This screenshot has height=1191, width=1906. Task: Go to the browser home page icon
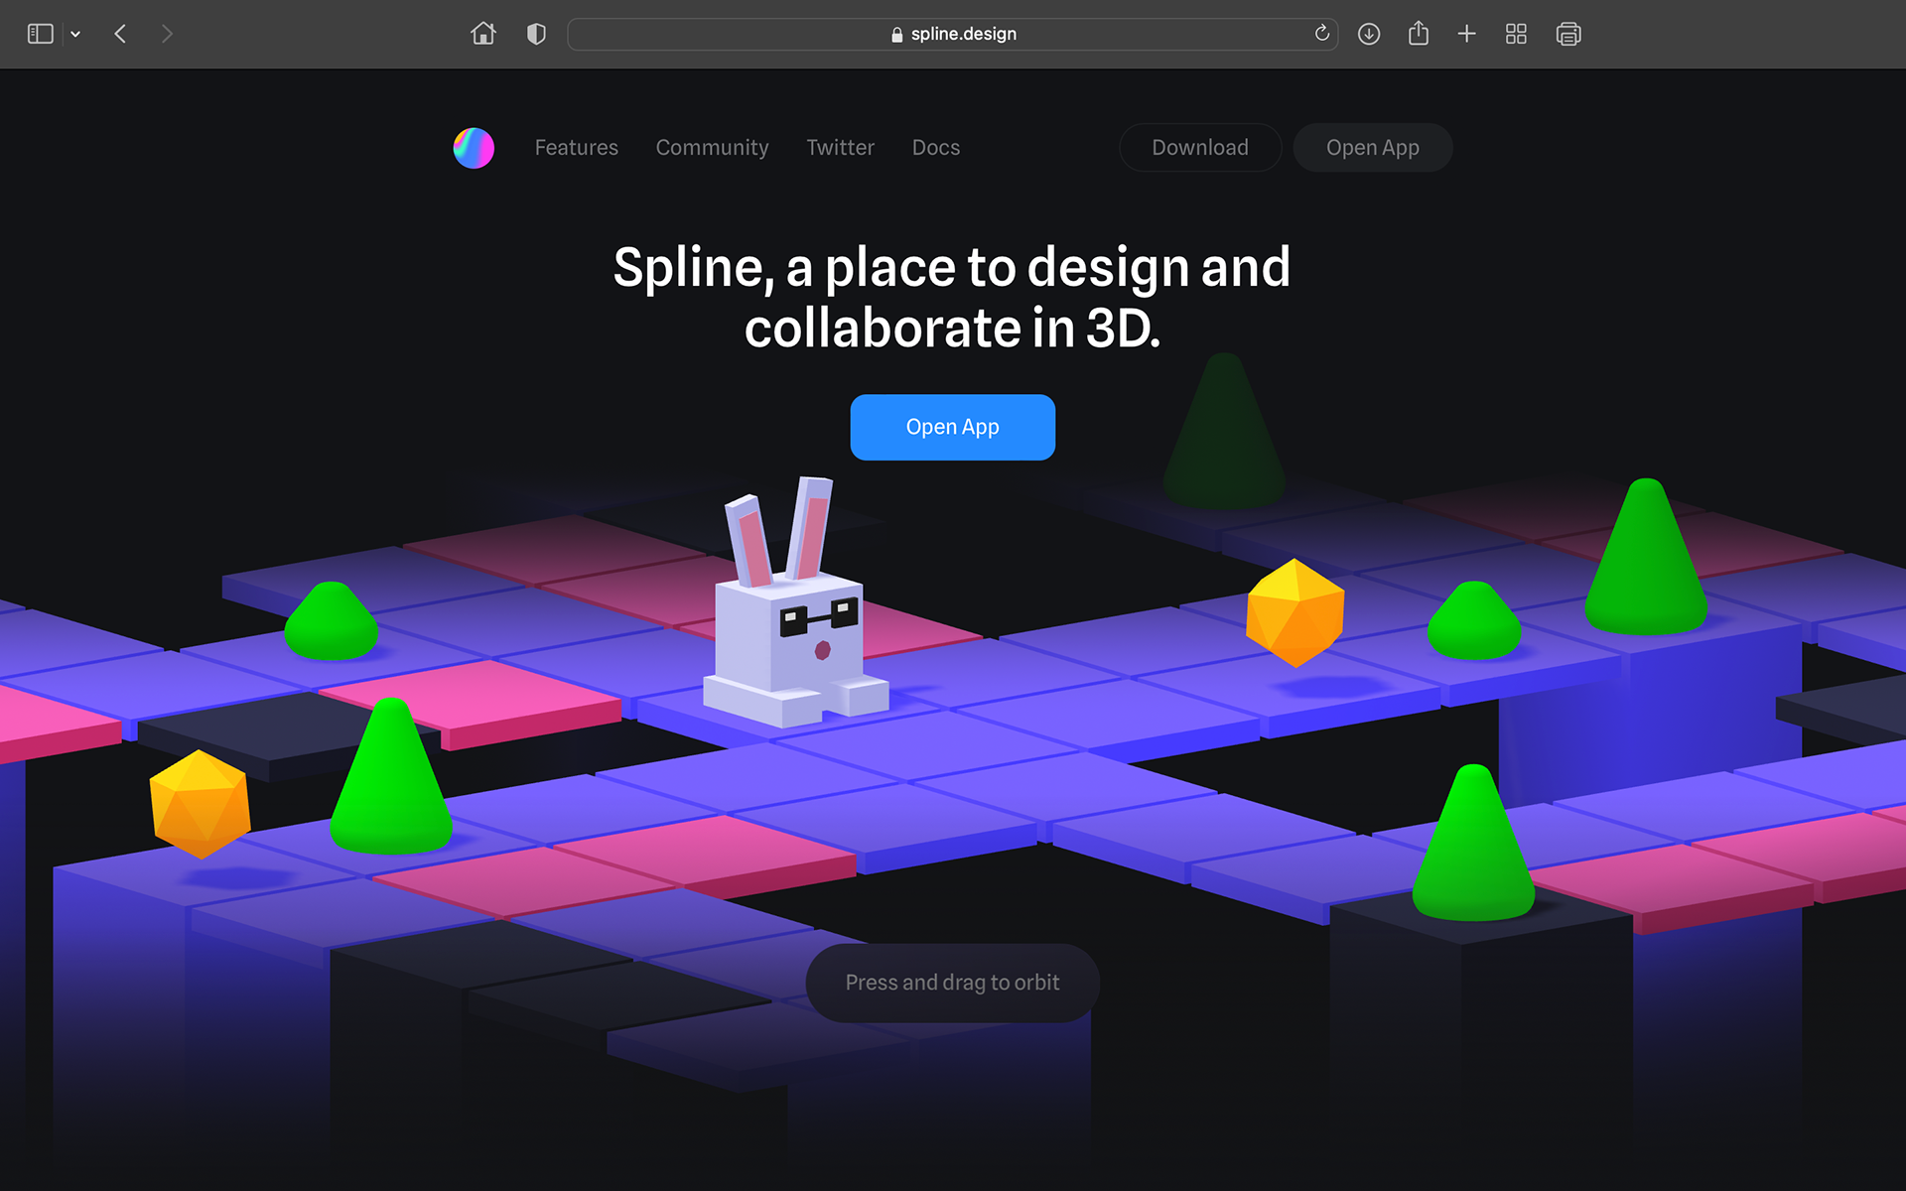click(x=483, y=34)
